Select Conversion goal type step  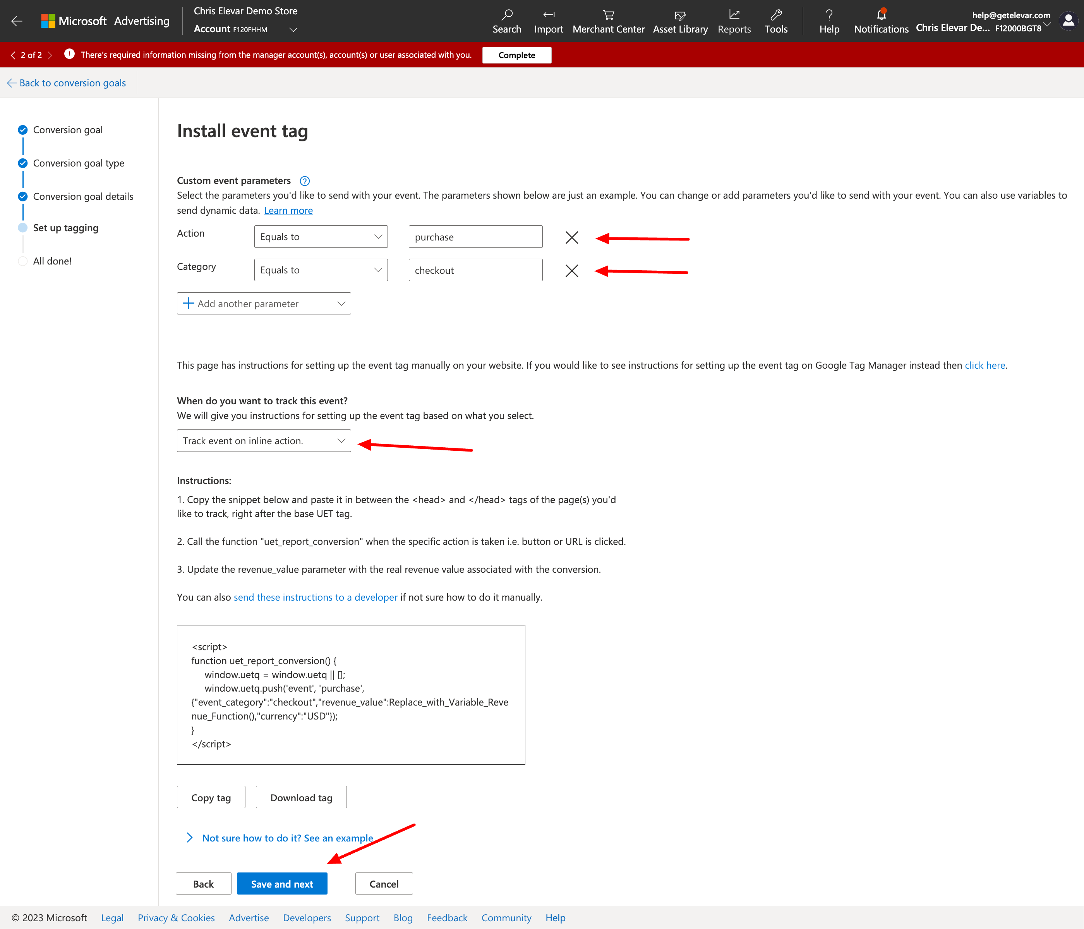tap(79, 163)
